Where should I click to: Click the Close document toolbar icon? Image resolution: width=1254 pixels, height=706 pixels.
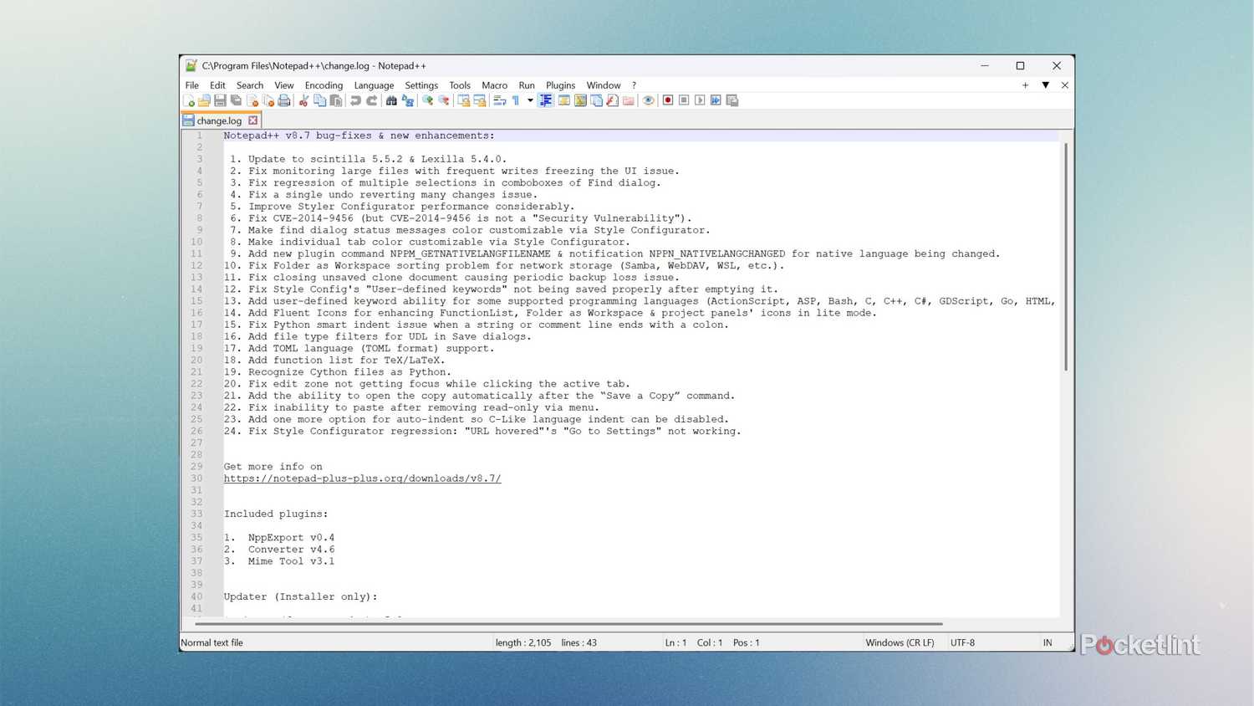(x=252, y=100)
